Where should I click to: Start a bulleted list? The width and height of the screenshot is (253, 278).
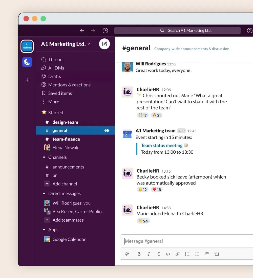(197, 254)
